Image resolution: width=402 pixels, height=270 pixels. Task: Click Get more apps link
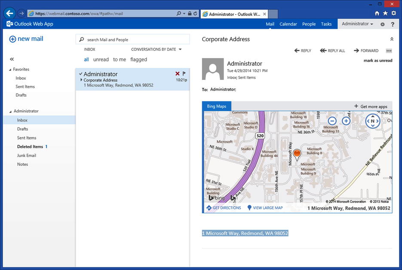(371, 106)
